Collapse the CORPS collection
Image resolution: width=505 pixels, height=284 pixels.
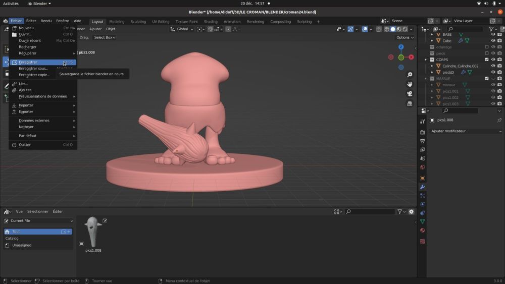(x=426, y=60)
